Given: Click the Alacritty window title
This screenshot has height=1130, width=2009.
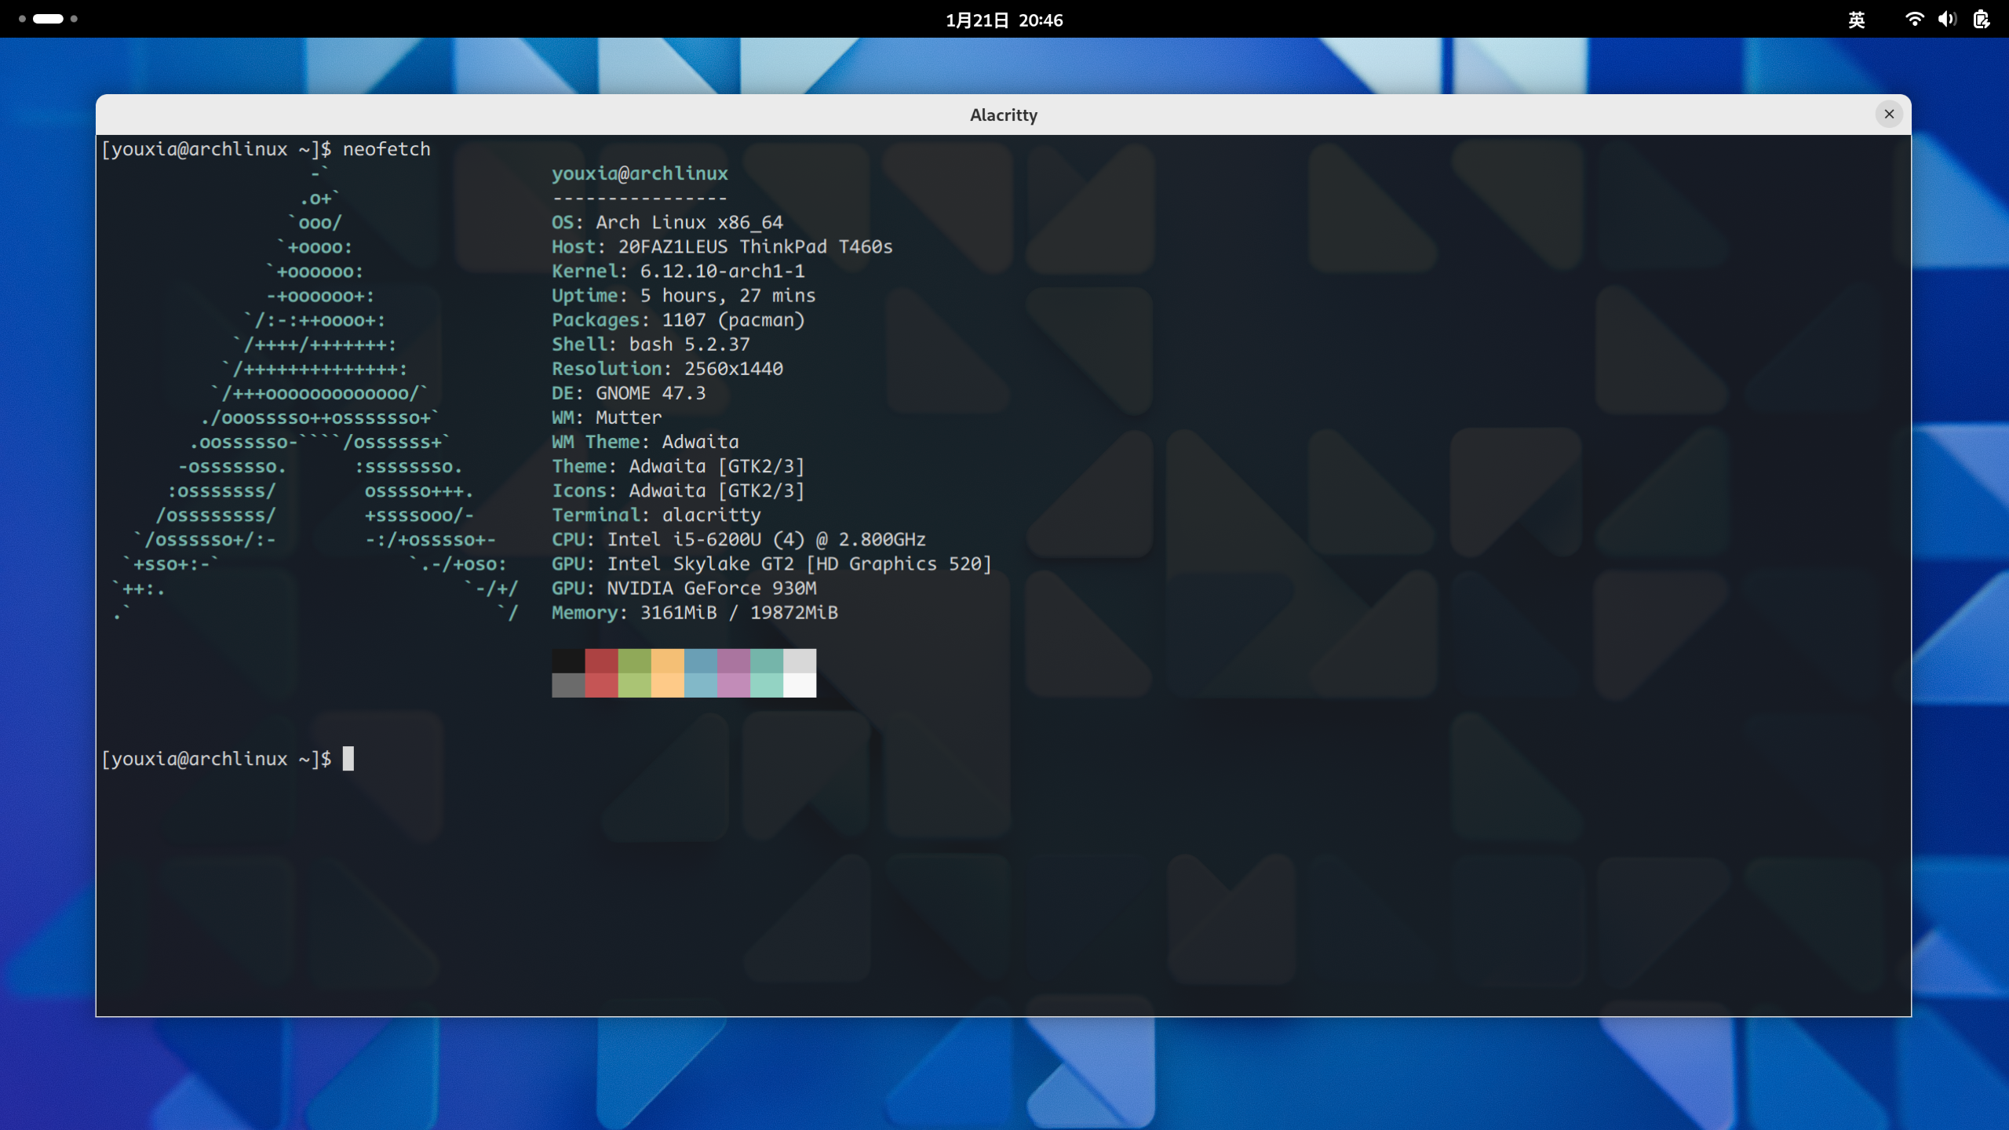Looking at the screenshot, I should 1004,115.
